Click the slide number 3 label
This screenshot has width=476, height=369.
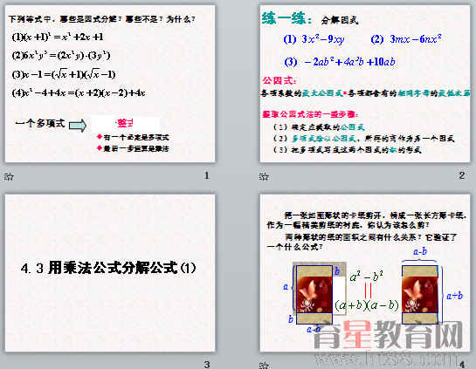point(207,364)
